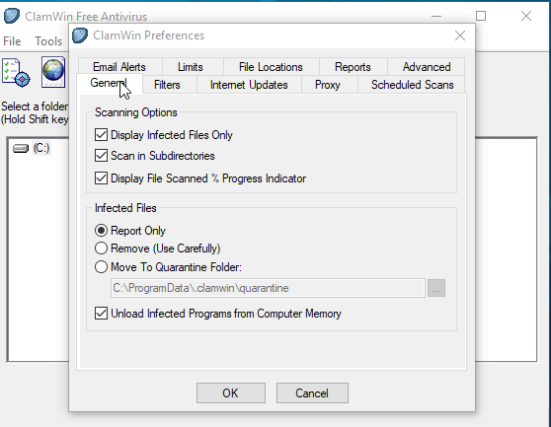The width and height of the screenshot is (551, 427).
Task: Confirm preferences with the OK button
Action: (x=231, y=392)
